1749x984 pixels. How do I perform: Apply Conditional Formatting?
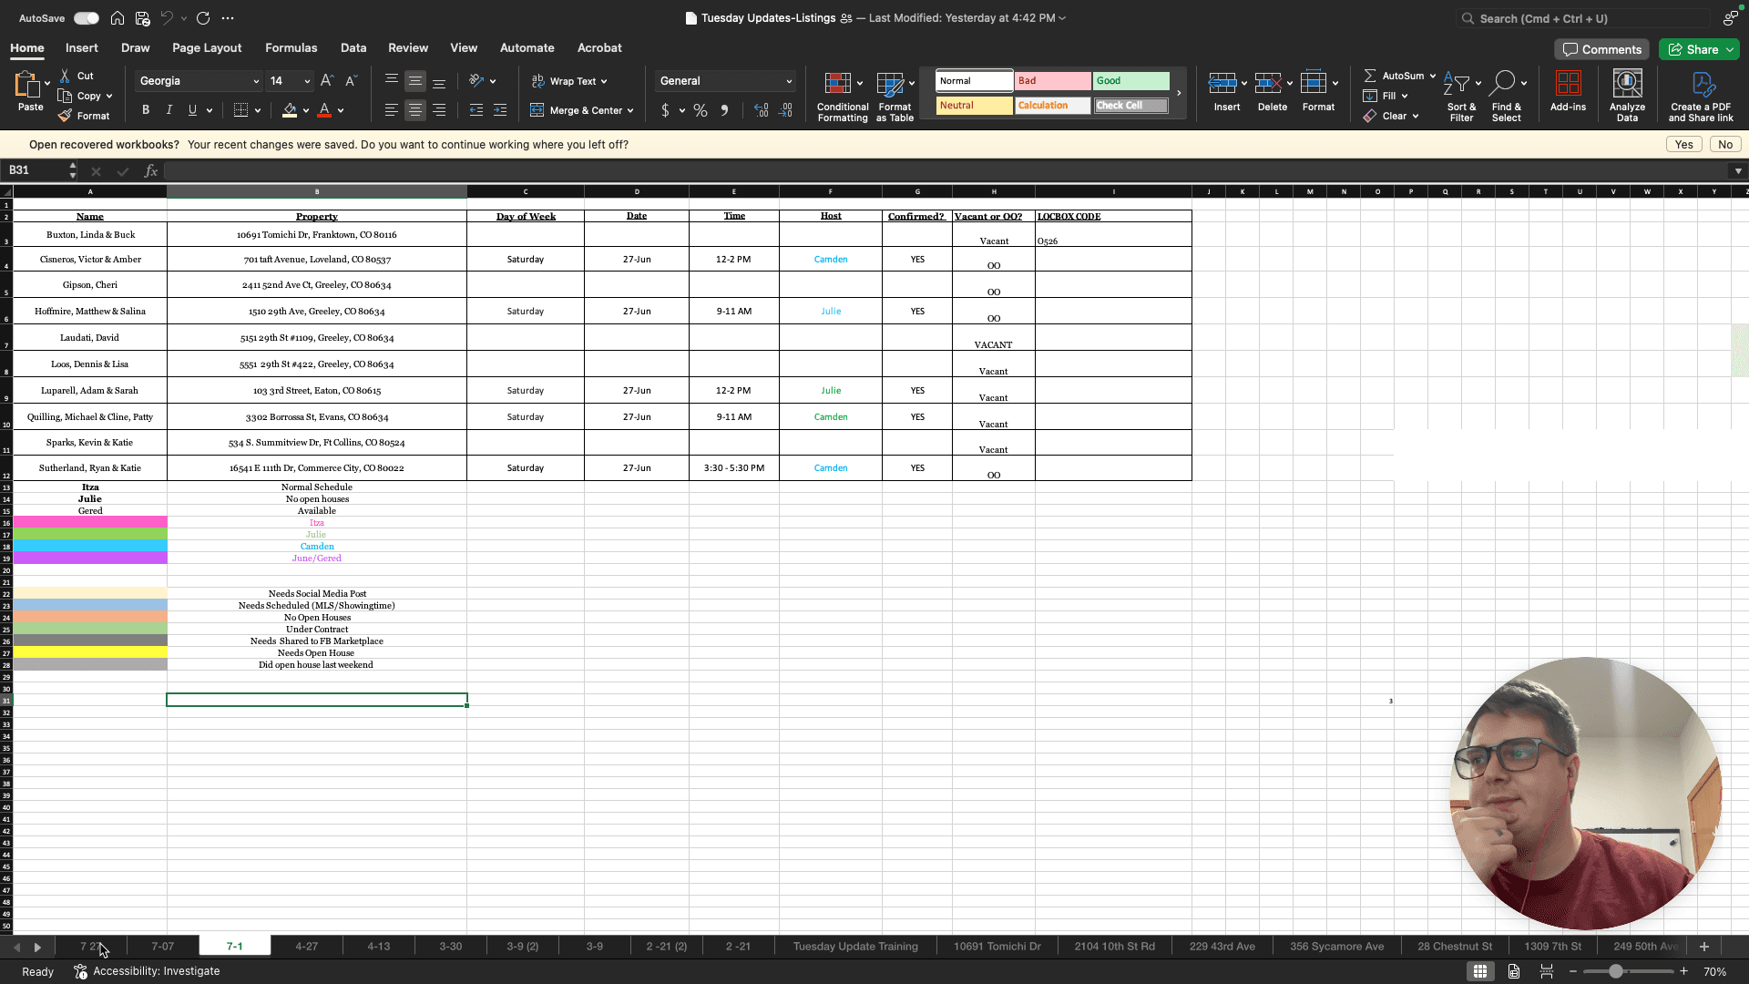click(x=843, y=96)
